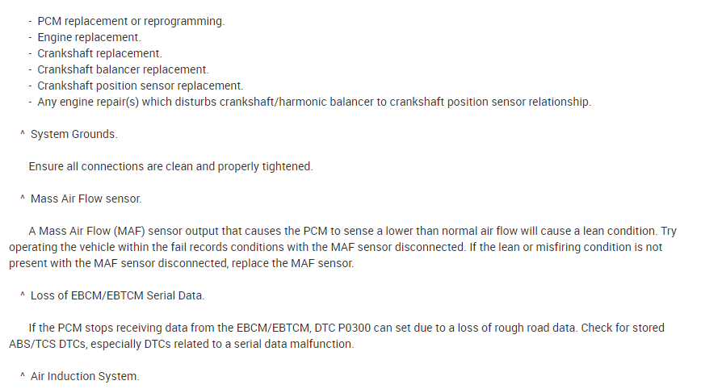Click the caret bullet before 'System Grounds'
Screen dimensions: 722x389
[x=23, y=134]
